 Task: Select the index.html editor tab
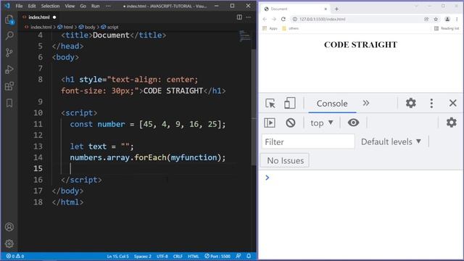coord(39,17)
